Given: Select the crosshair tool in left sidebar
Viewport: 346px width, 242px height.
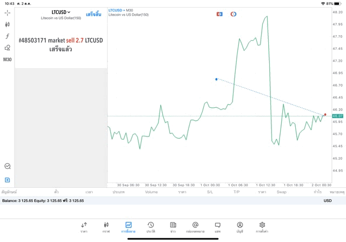Looking at the screenshot, I should (x=8, y=12).
